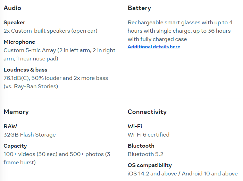This screenshot has height=181, width=243.
Task: Click the Microphone spec label
Action: pos(19,42)
